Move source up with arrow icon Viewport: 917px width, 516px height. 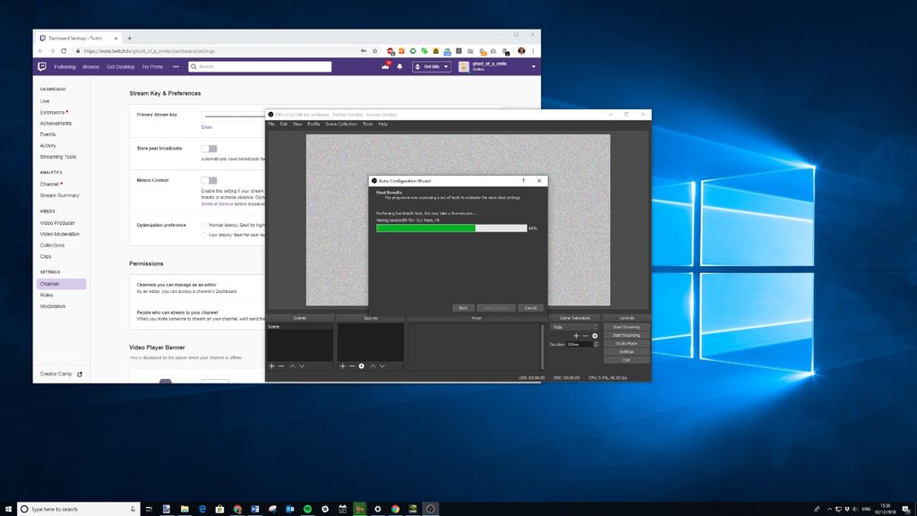(x=373, y=366)
